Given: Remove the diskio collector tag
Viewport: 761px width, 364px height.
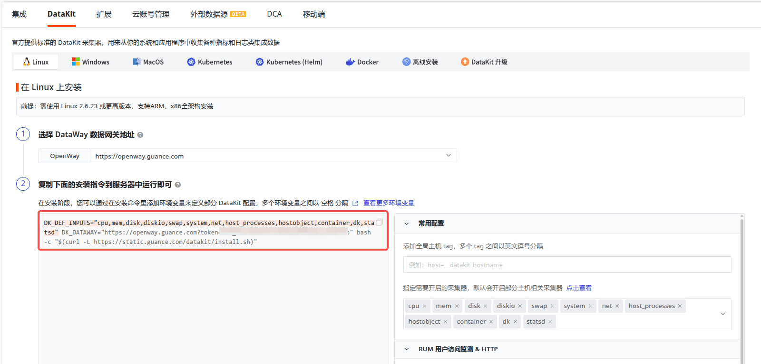Looking at the screenshot, I should point(520,306).
